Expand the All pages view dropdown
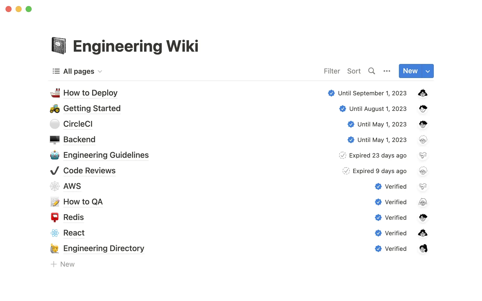The image size is (482, 301). 100,71
